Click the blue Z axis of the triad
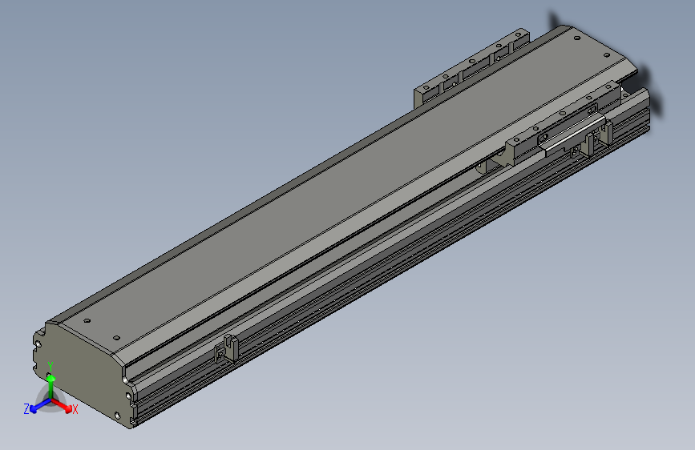Image resolution: width=695 pixels, height=450 pixels. point(38,406)
